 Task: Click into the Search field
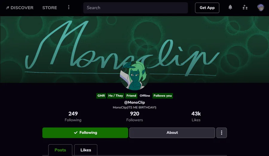[135, 8]
